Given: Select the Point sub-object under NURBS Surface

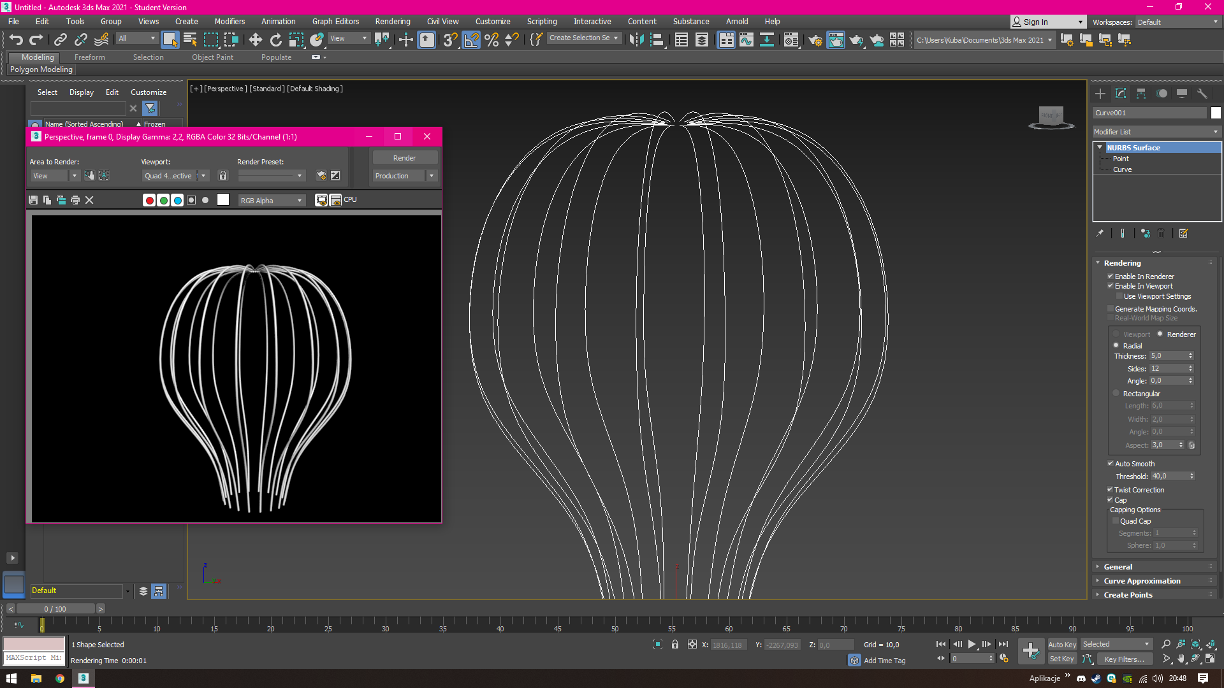Looking at the screenshot, I should (1121, 158).
